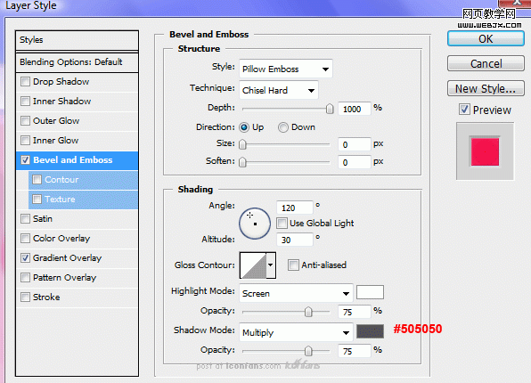
Task: Click the New Style button
Action: click(x=486, y=88)
